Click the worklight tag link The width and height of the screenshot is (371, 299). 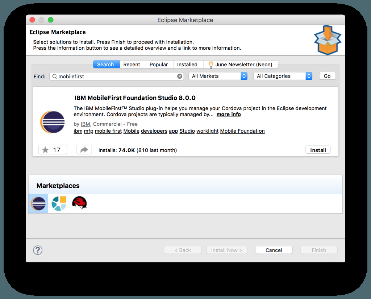208,131
